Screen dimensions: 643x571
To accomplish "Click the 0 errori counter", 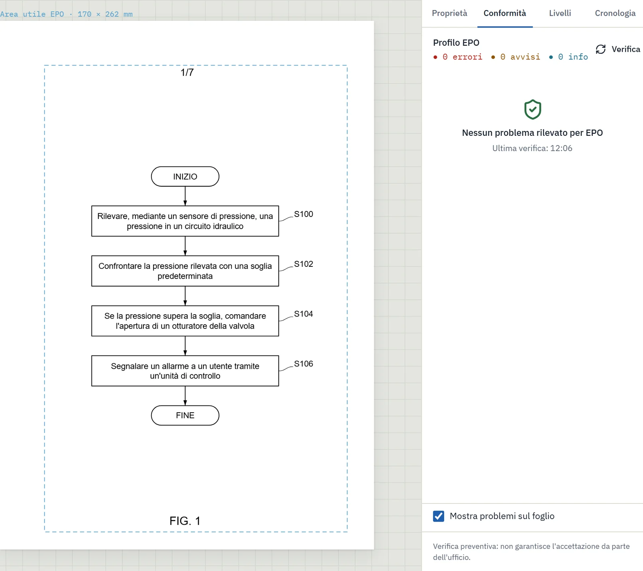I will 458,57.
